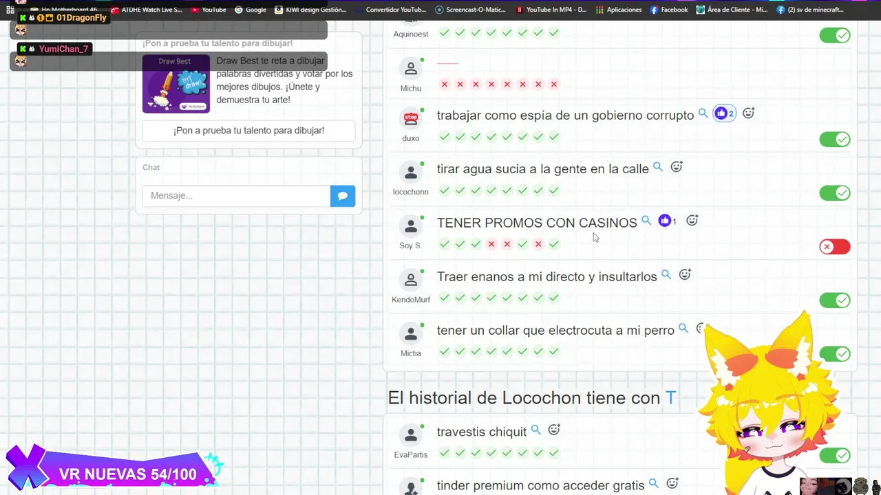Toggle locochonn's answer approval switch
Viewport: 881px width, 495px height.
pos(835,193)
